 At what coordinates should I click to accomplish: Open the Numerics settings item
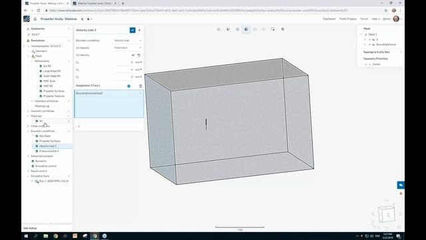click(x=41, y=161)
